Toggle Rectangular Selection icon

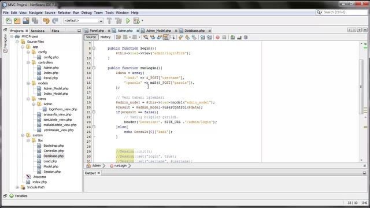[173, 37]
